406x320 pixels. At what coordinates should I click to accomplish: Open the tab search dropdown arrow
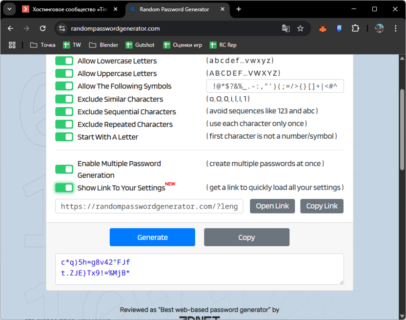10,9
